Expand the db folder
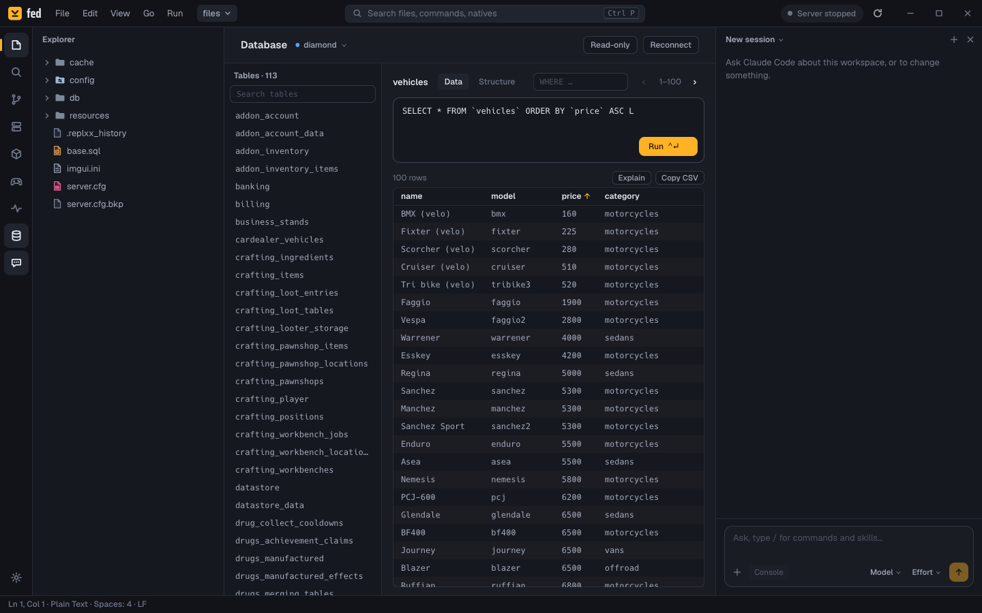 pos(128,98)
